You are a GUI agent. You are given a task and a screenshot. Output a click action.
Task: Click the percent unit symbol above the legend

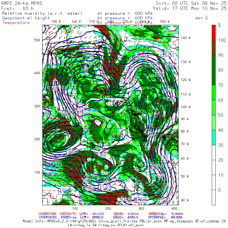click(219, 25)
